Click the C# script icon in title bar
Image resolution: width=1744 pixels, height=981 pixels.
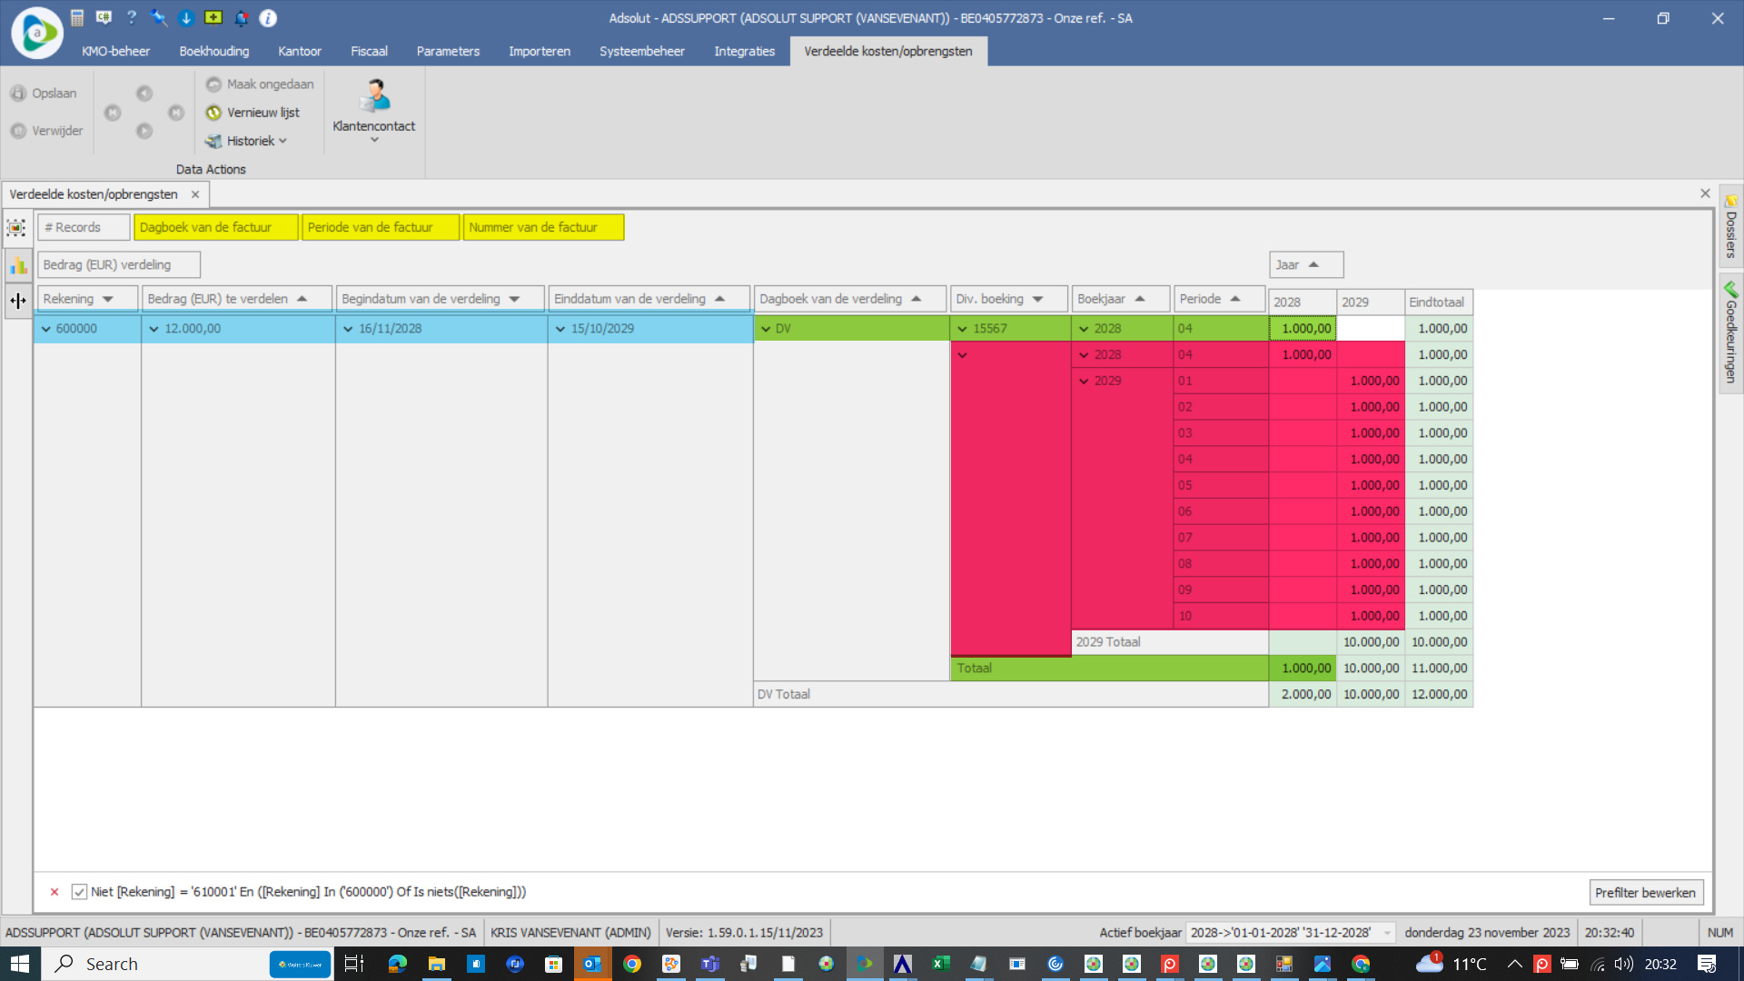[104, 17]
